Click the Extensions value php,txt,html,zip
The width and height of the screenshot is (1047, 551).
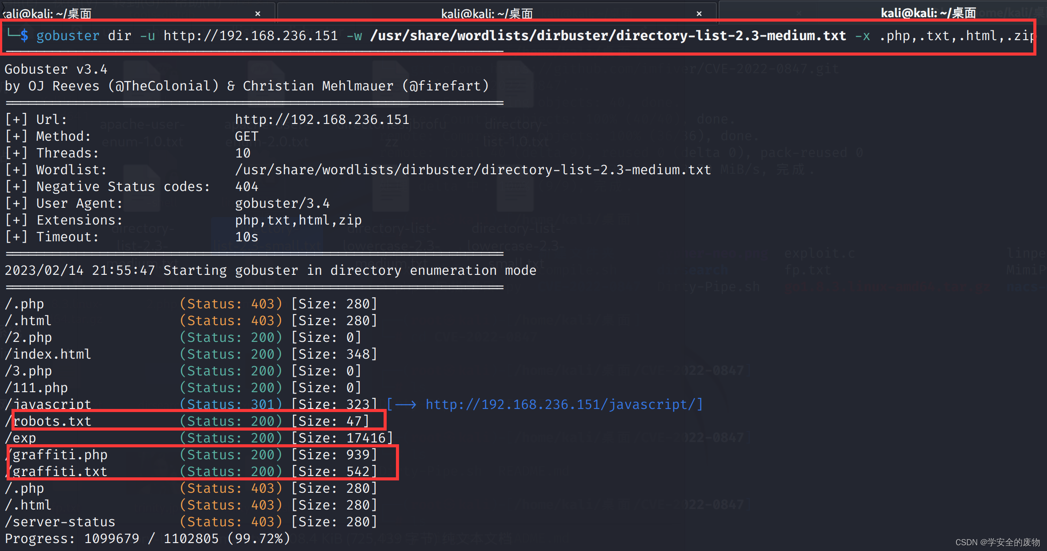click(x=298, y=220)
